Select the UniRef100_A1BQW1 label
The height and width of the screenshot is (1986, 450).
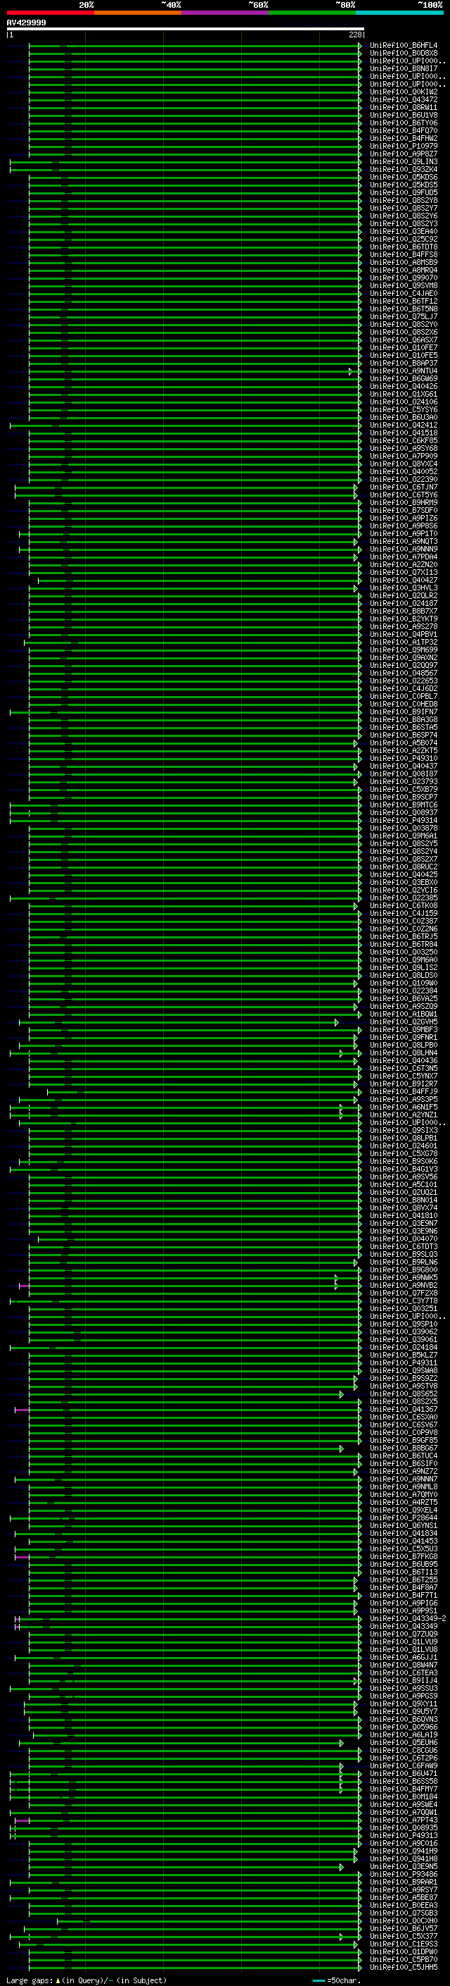404,1014
